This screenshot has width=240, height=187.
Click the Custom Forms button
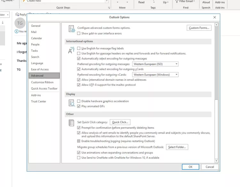click(199, 28)
